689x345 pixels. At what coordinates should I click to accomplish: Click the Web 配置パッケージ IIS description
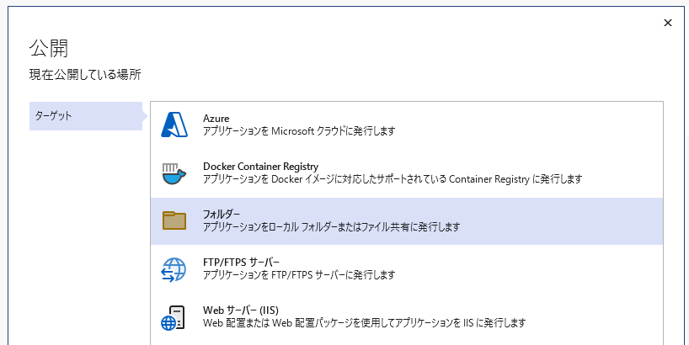click(x=364, y=323)
